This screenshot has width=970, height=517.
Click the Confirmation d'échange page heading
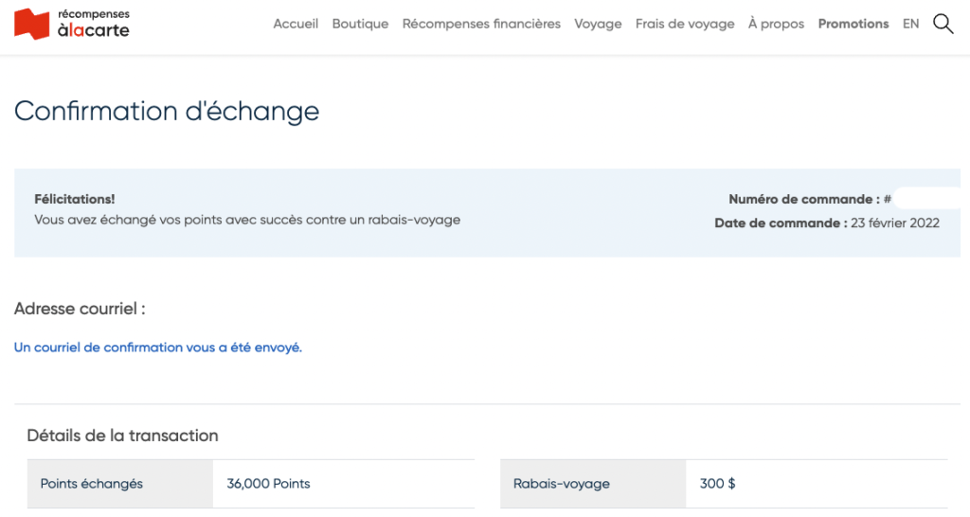[167, 111]
